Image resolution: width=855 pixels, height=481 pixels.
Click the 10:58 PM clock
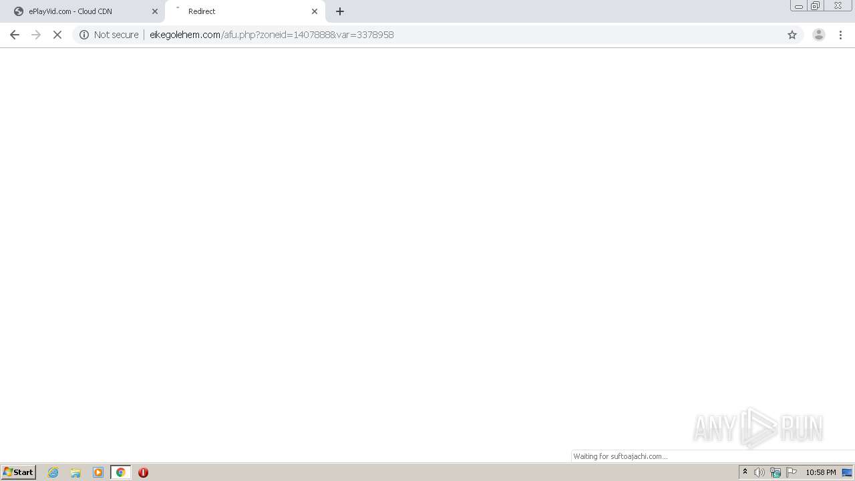click(821, 472)
